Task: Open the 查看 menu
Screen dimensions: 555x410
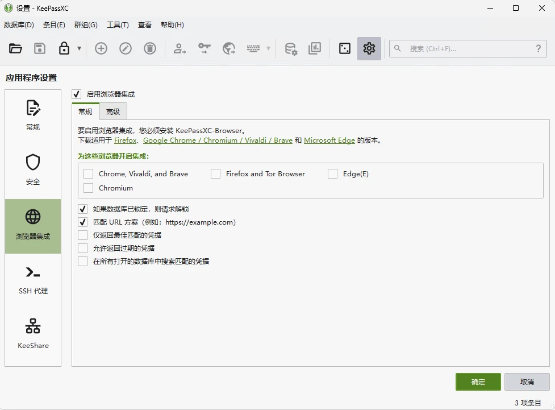Action: (x=145, y=25)
